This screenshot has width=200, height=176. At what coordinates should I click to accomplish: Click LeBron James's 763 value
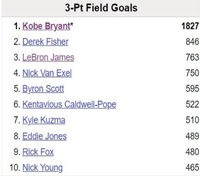pos(192,57)
